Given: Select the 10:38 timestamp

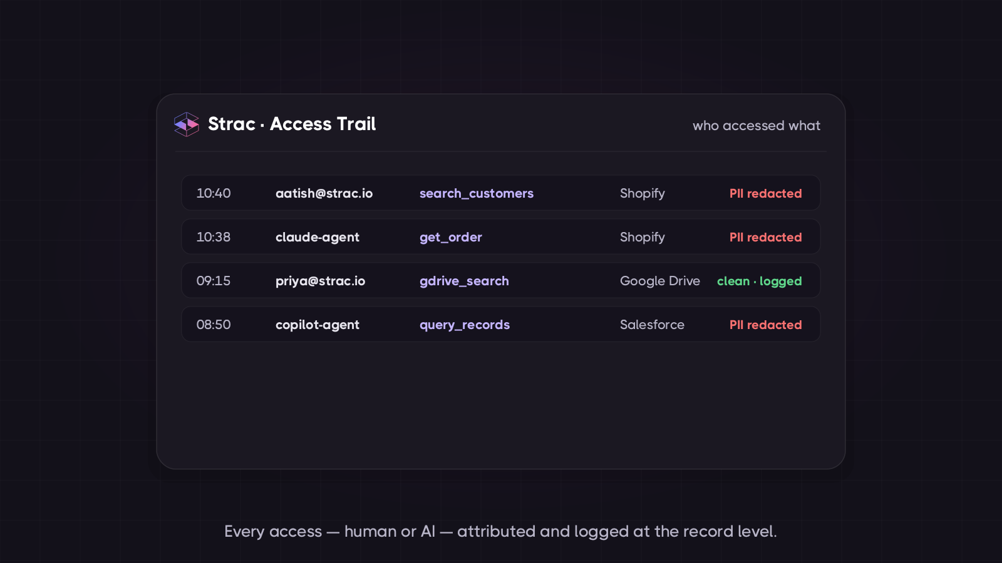Looking at the screenshot, I should [x=214, y=237].
